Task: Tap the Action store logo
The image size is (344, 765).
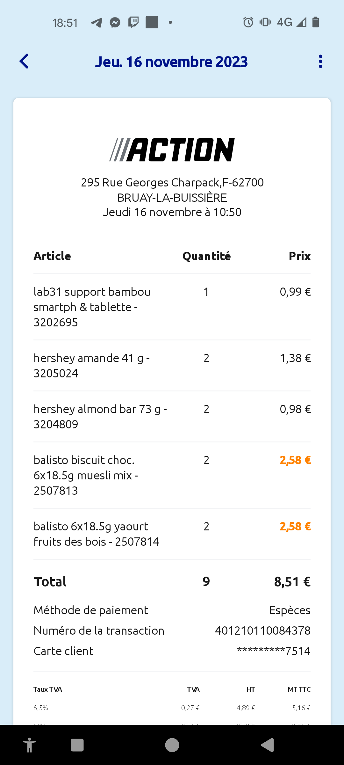Action: (172, 150)
